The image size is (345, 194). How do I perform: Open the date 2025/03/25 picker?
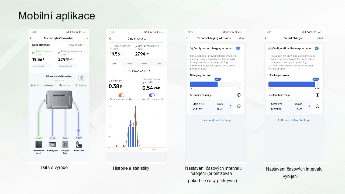click(139, 71)
